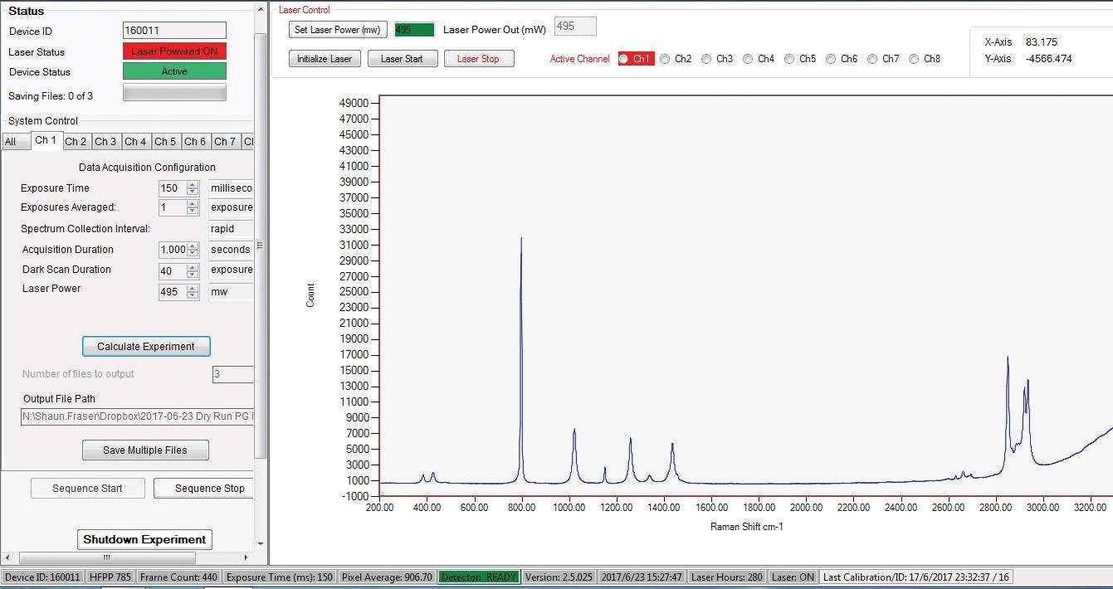
Task: Click the left panel horizontal scrollbar
Action: (x=107, y=557)
